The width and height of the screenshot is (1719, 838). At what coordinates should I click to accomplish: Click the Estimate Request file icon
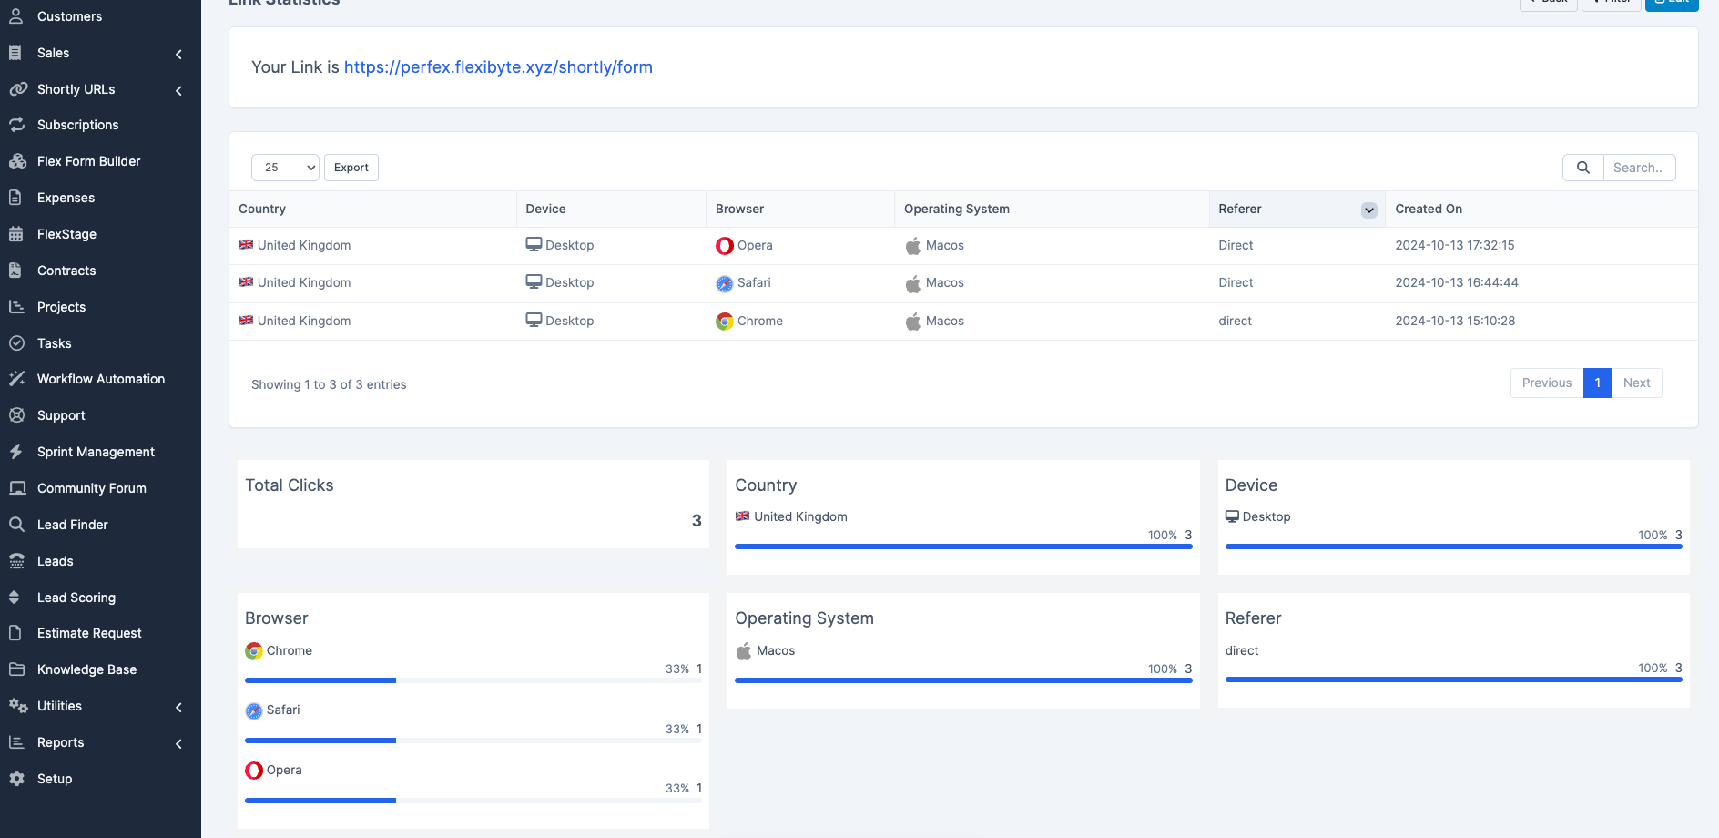click(x=15, y=633)
